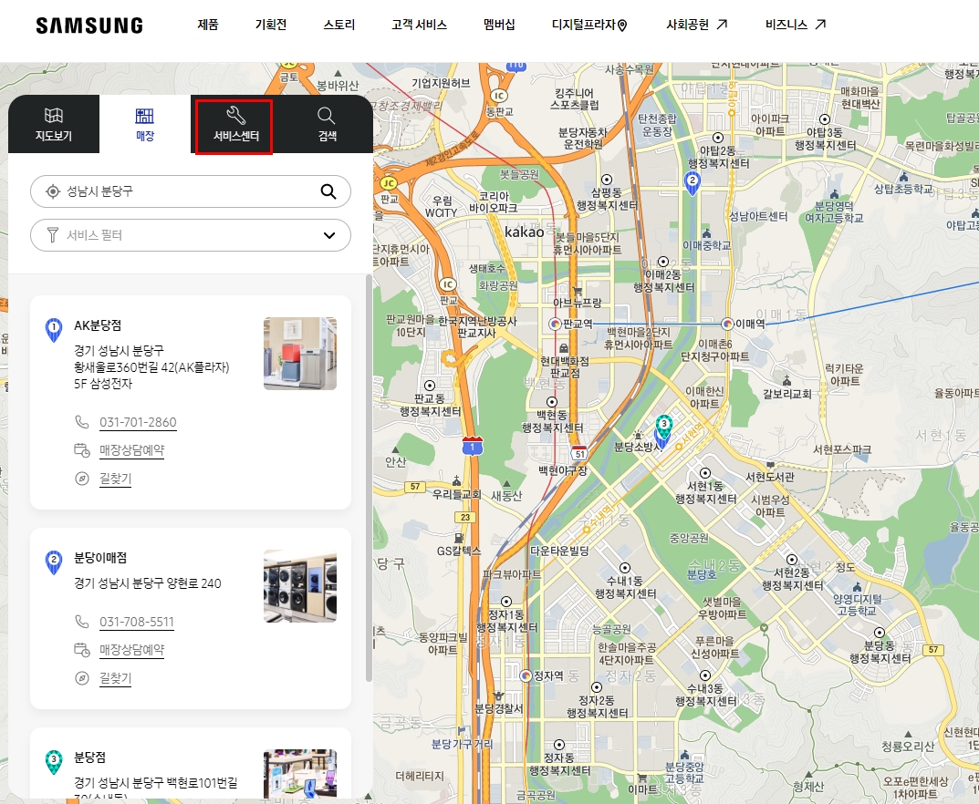This screenshot has height=804, width=979.
Task: Click the 정자역 station icon on map
Action: tap(526, 675)
